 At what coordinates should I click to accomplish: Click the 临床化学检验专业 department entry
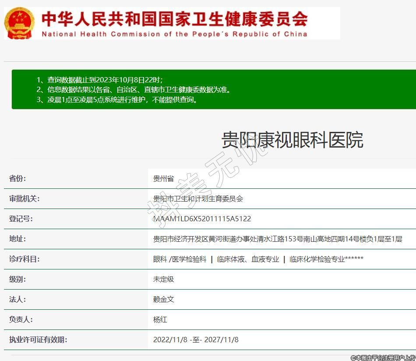pyautogui.click(x=326, y=259)
